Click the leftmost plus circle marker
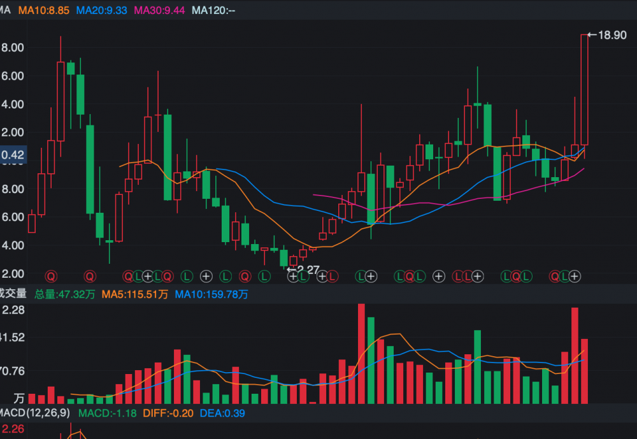Screen dimensions: 637x439 pos(148,276)
